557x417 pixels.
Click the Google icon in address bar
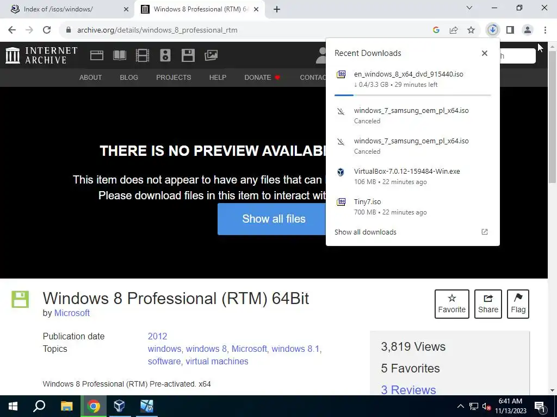tap(436, 30)
